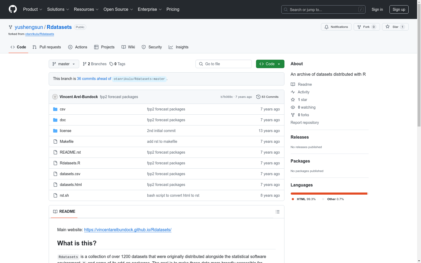This screenshot has height=263, width=421.
Task: Expand the Solutions menu
Action: click(x=58, y=9)
